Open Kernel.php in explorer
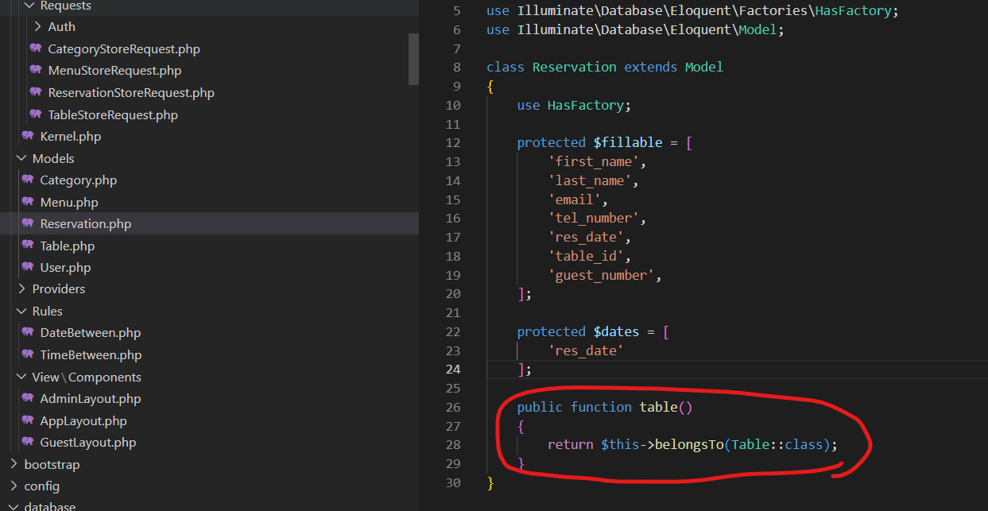The width and height of the screenshot is (988, 511). 70,137
